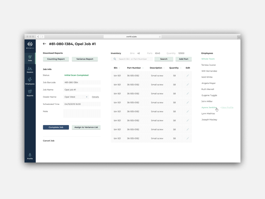Open the Employees section in the sidebar
This screenshot has width=265, height=199.
point(30,82)
